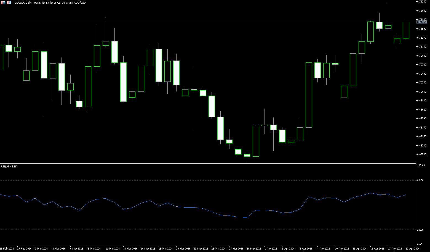Click the last candle on the right
This screenshot has width=430, height=252.
(x=406, y=30)
